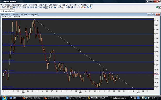The image size is (161, 100).
Task: Open the Lines menu
Action: tap(55, 5)
